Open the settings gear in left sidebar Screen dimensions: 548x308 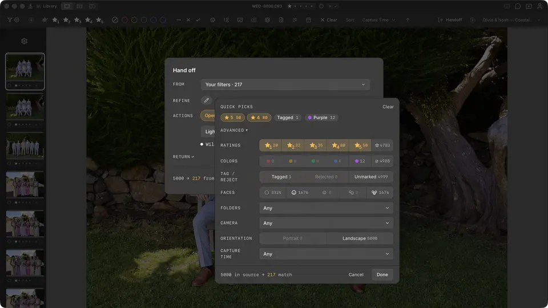[24, 41]
